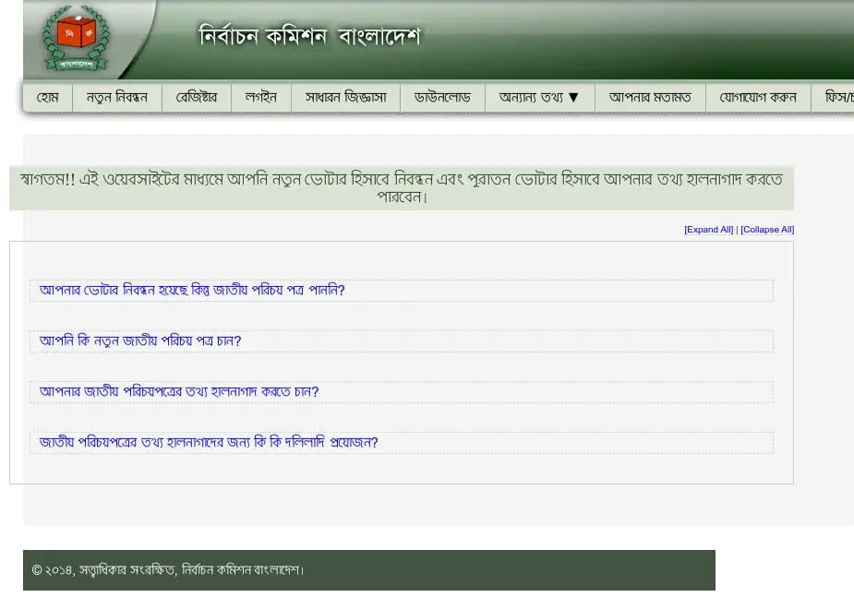Click the স্বাগতম welcome message banner

(x=402, y=187)
